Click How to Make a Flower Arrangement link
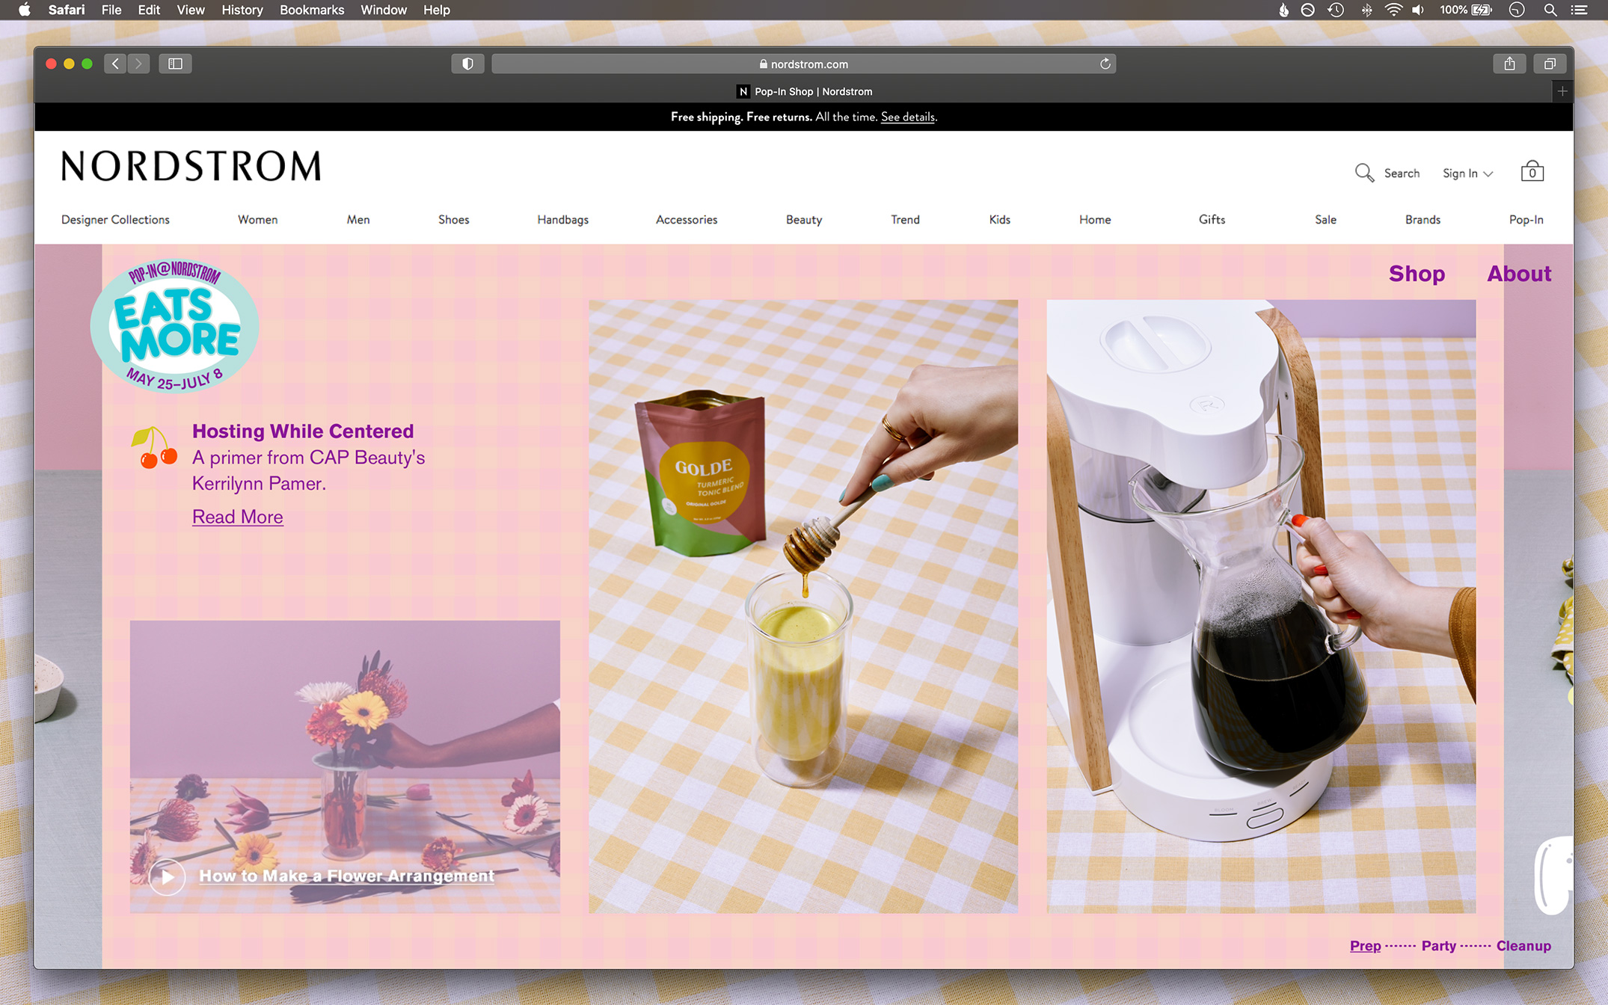 click(x=346, y=876)
